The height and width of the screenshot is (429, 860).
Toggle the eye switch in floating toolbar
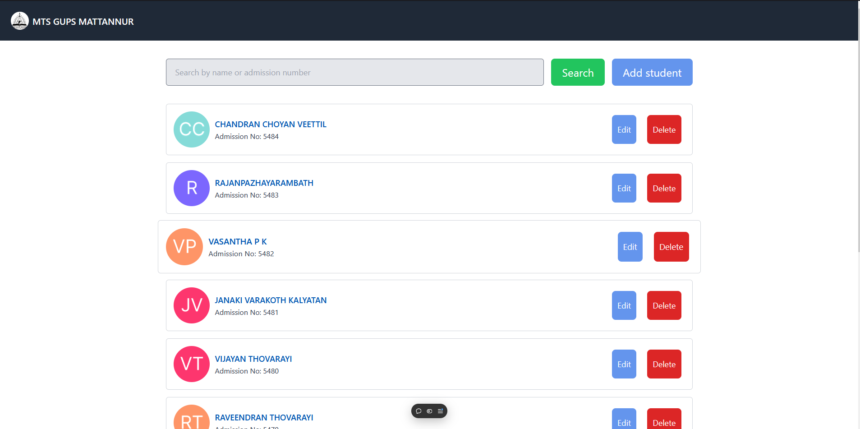pyautogui.click(x=429, y=411)
